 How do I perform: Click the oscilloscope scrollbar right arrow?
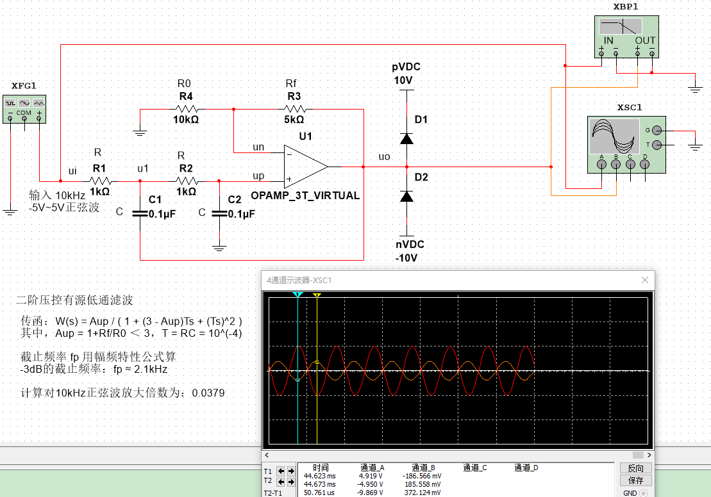tap(651, 454)
